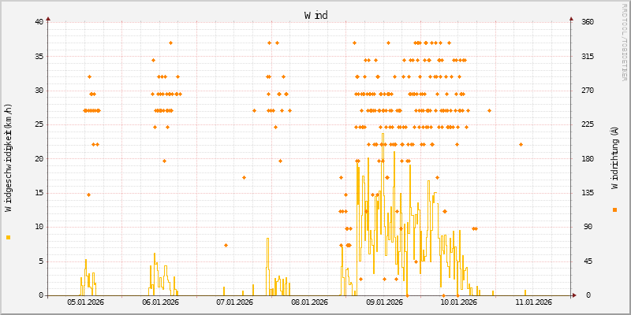Click the Windrichtung axis label
The image size is (631, 315).
614,157
